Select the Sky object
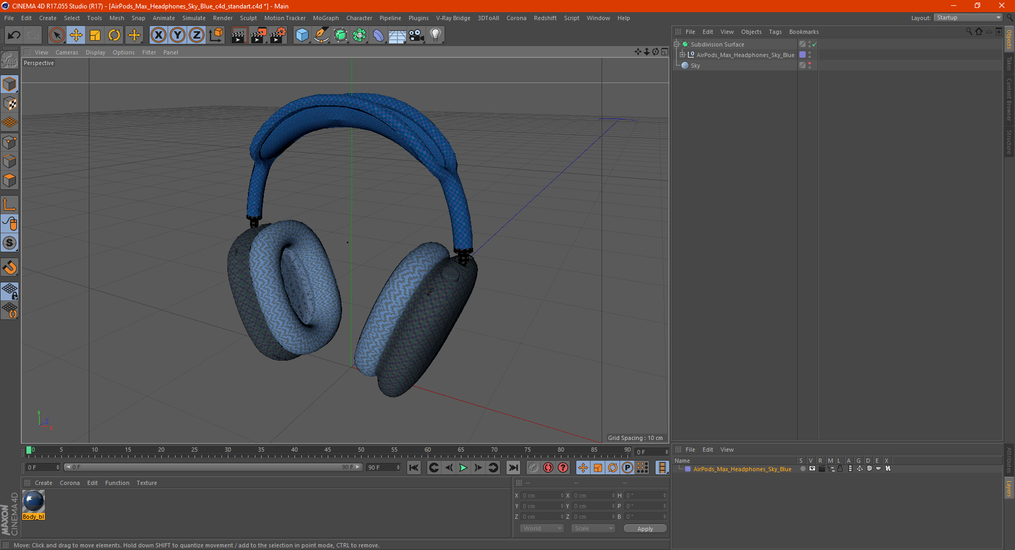 click(x=695, y=66)
